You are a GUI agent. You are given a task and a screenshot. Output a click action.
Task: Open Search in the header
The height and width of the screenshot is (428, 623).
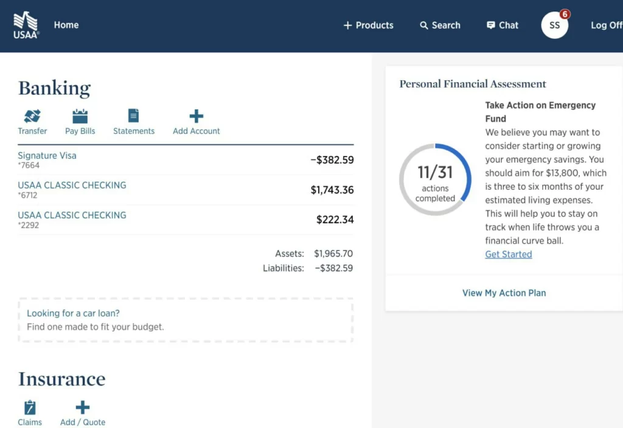(440, 26)
